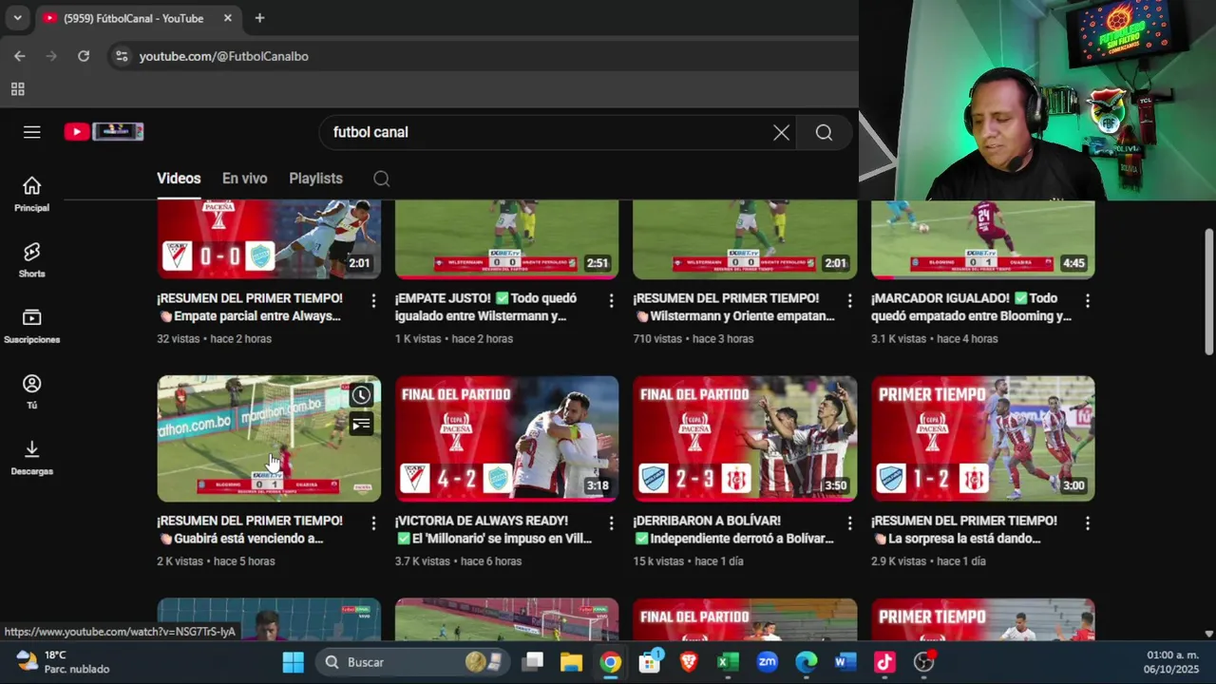Open Zoom from the taskbar
The image size is (1216, 684).
click(x=768, y=662)
